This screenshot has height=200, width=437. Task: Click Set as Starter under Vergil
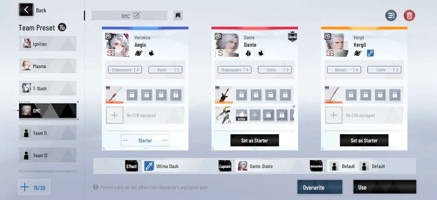(x=364, y=140)
